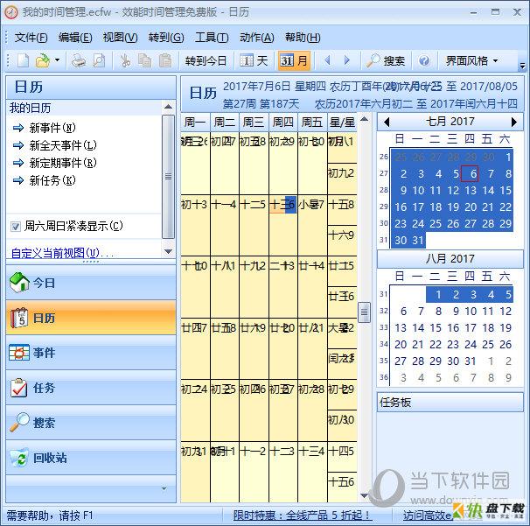Click the month grid scrollbar thumb
Screen dimensions: 530x526
(x=364, y=312)
